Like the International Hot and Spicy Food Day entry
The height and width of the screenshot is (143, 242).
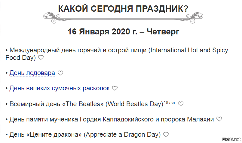point(41,58)
